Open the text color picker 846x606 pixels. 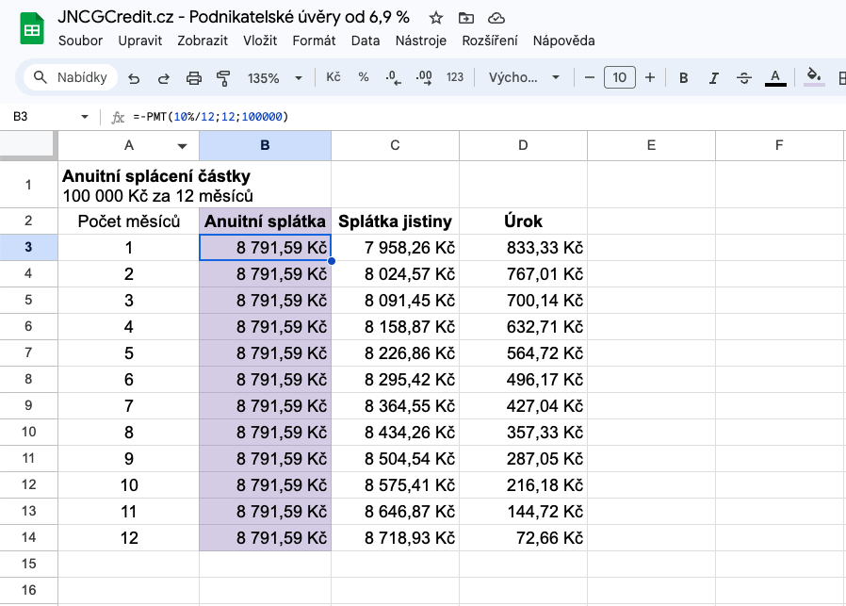point(775,78)
